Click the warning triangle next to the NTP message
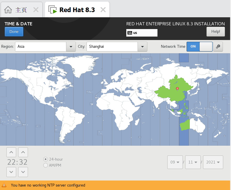This screenshot has width=231, height=190. pos(4,185)
